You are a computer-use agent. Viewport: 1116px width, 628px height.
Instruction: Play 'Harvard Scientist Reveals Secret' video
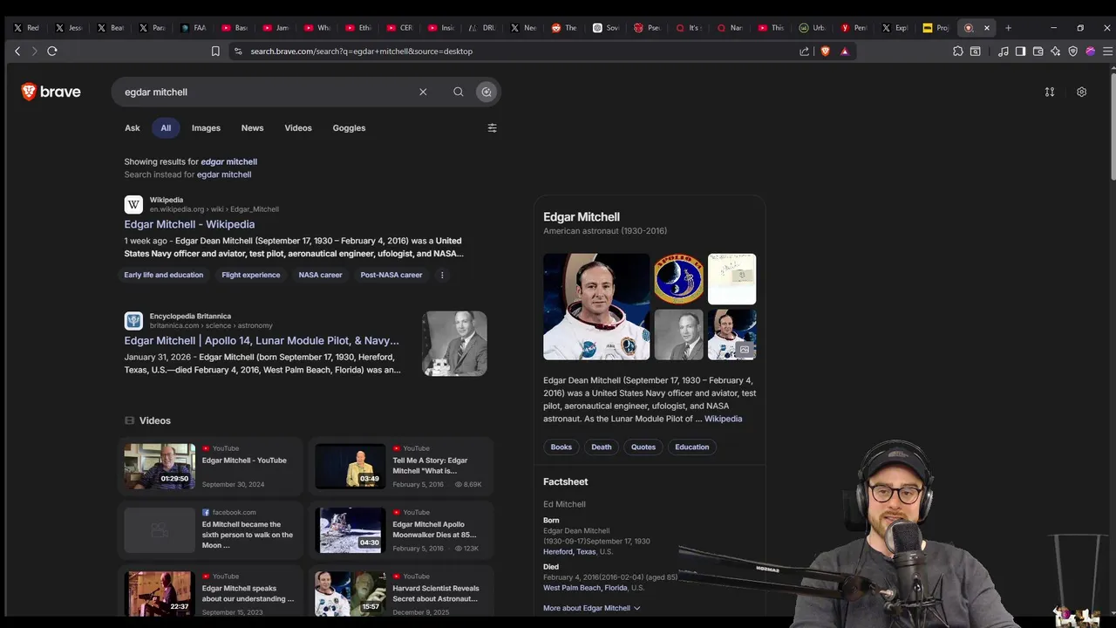[350, 594]
